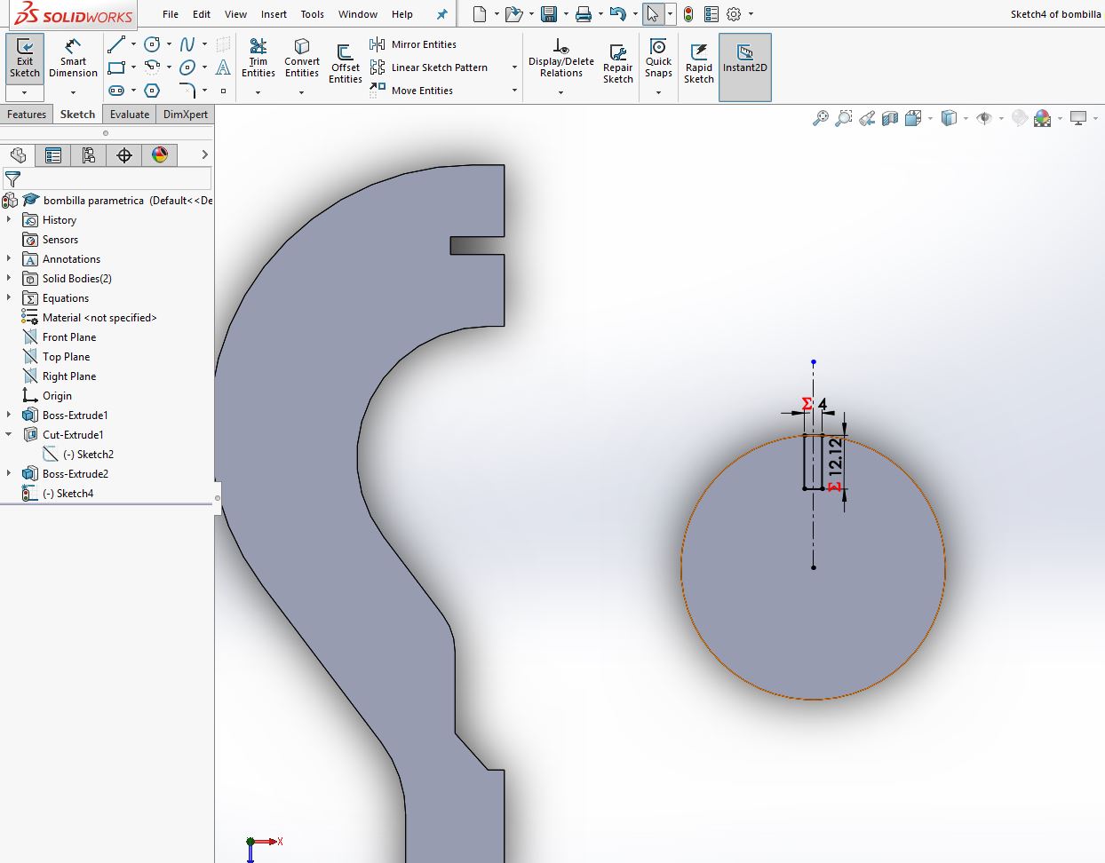Switch to the Evaluate tab

click(x=130, y=115)
